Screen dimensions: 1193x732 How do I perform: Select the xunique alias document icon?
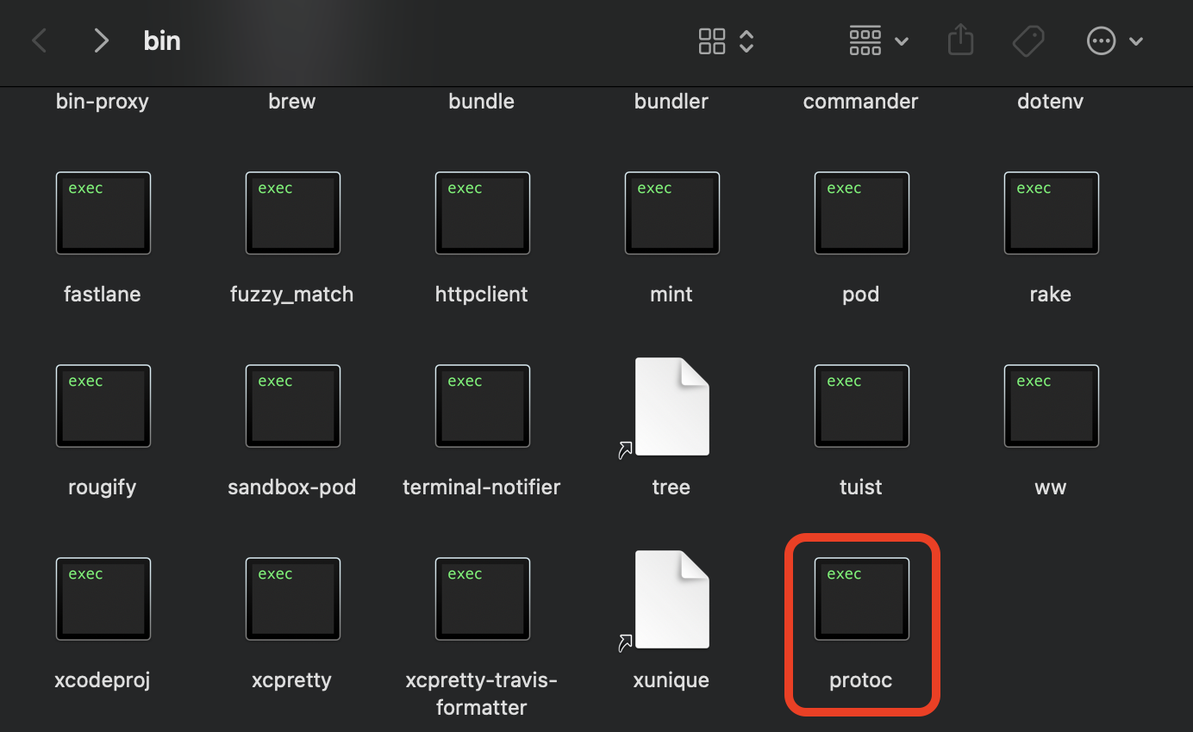pyautogui.click(x=671, y=599)
